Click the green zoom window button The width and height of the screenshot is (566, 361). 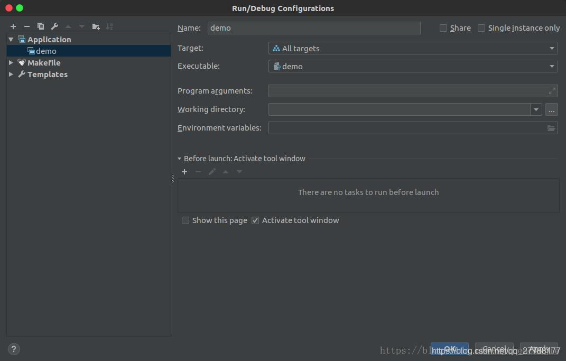pos(20,8)
